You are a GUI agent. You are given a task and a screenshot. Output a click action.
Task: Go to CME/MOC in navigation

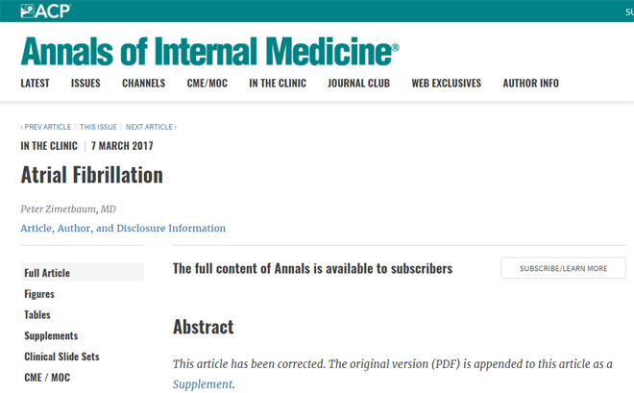tap(207, 84)
